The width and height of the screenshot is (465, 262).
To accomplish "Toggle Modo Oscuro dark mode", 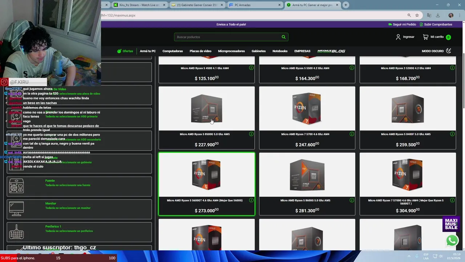I will click(436, 51).
